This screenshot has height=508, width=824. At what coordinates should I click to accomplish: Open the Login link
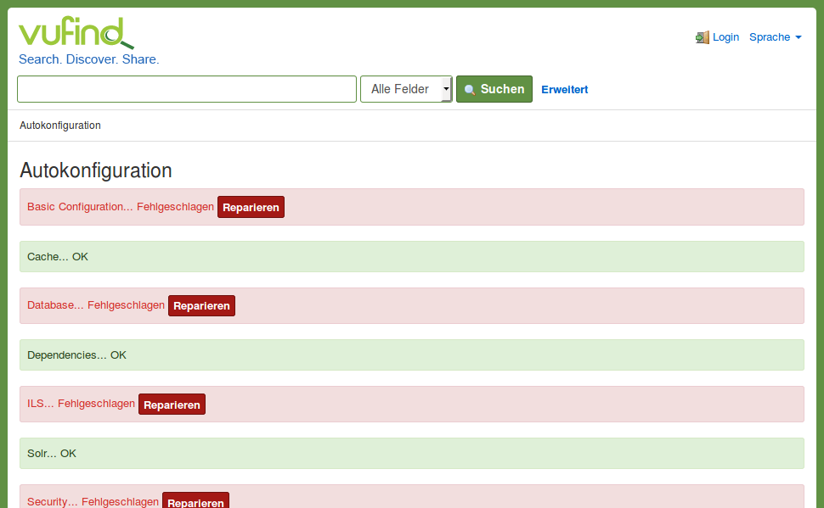click(725, 37)
